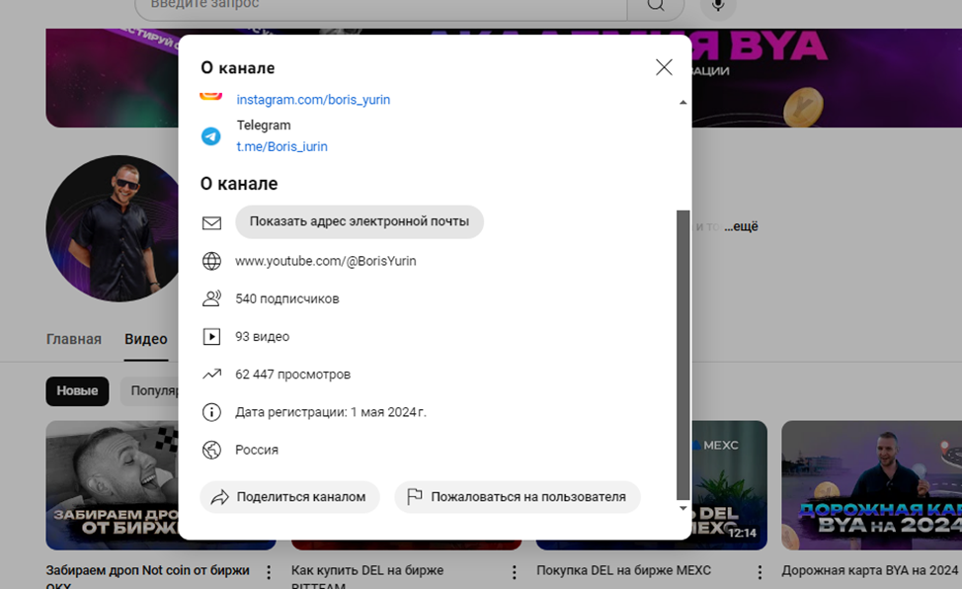Screen dimensions: 962x589
Task: Open the MEXC DEL video thumbnail
Action: 730,485
